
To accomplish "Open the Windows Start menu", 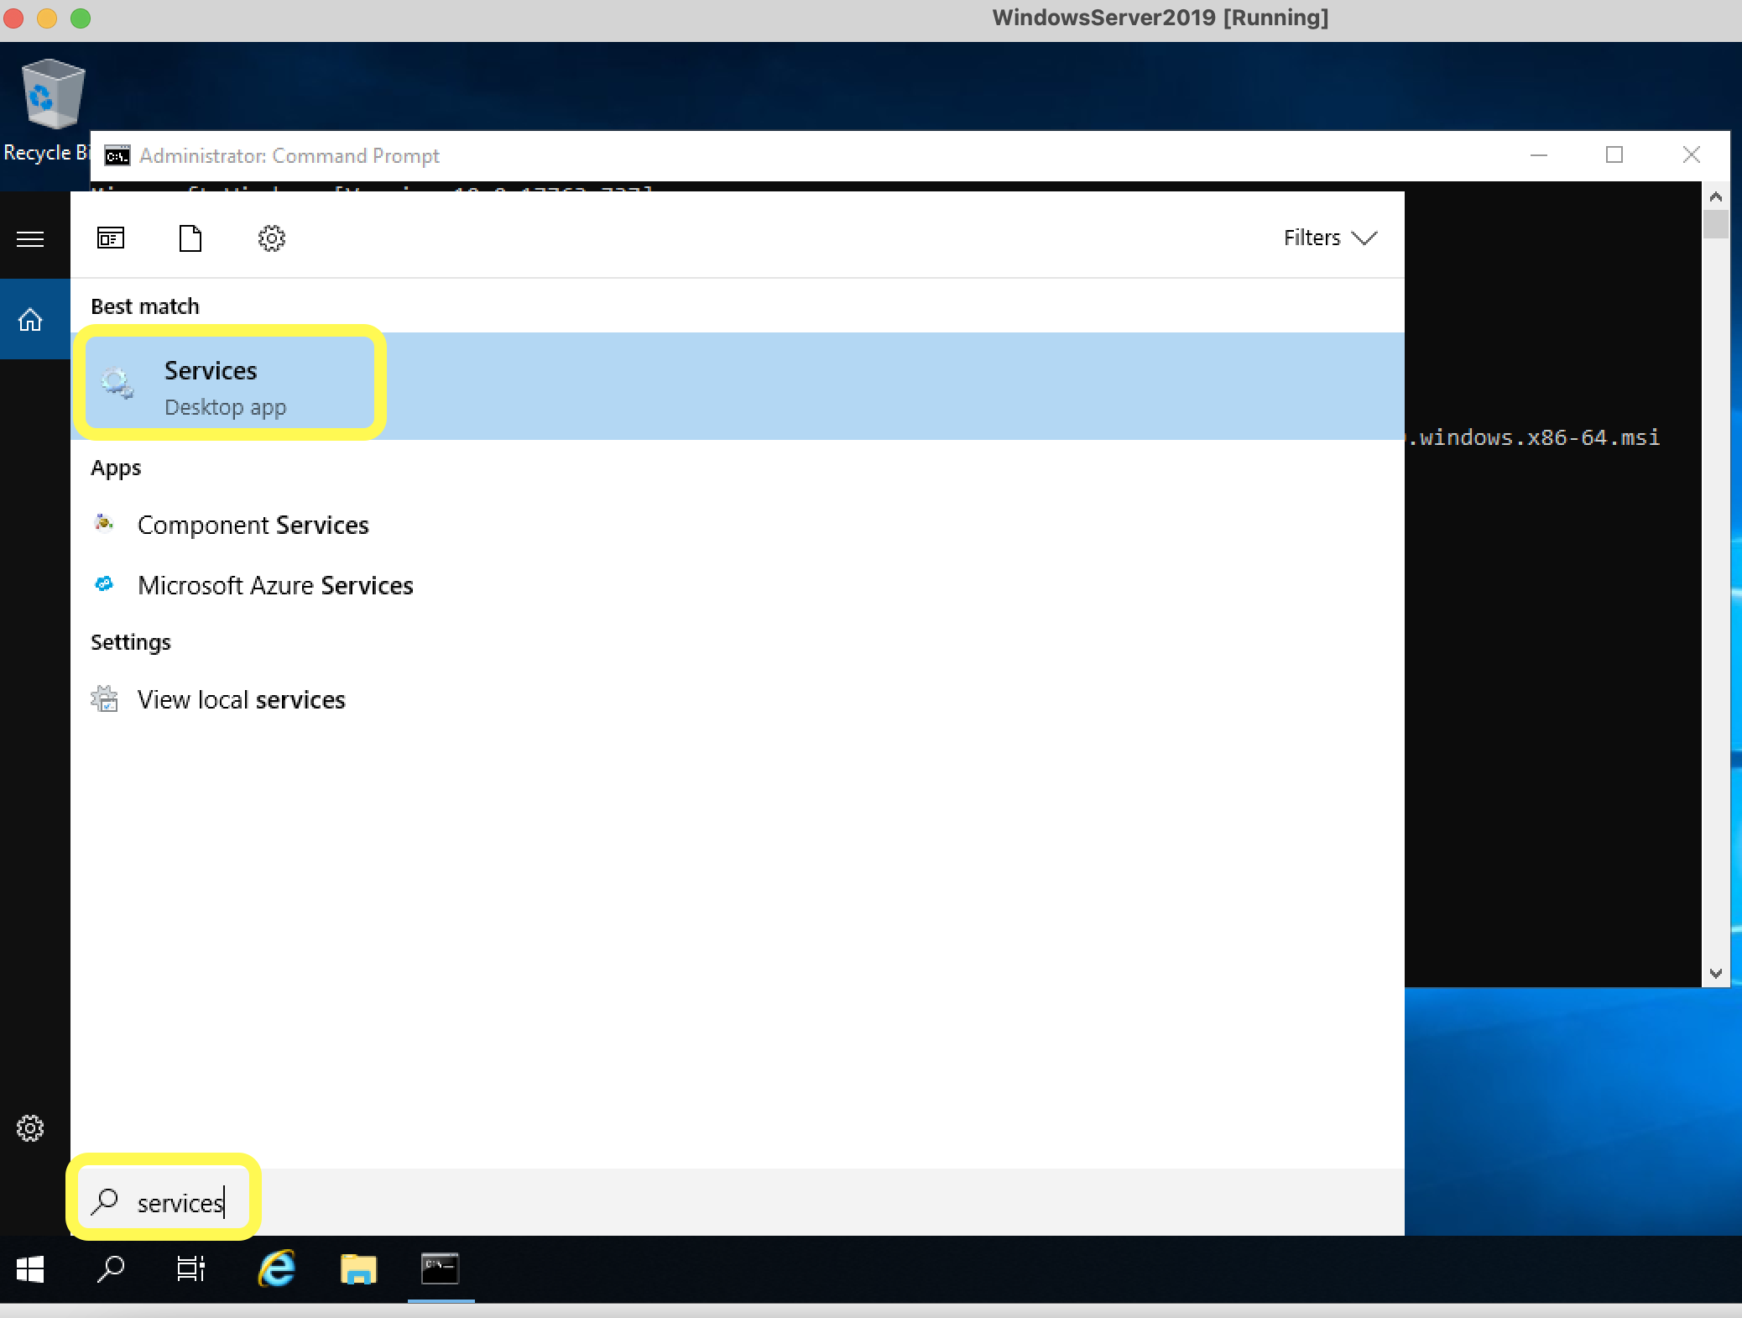I will coord(30,1269).
